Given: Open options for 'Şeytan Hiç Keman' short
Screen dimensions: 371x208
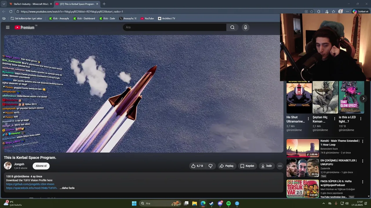Looking at the screenshot, I should click(334, 119).
